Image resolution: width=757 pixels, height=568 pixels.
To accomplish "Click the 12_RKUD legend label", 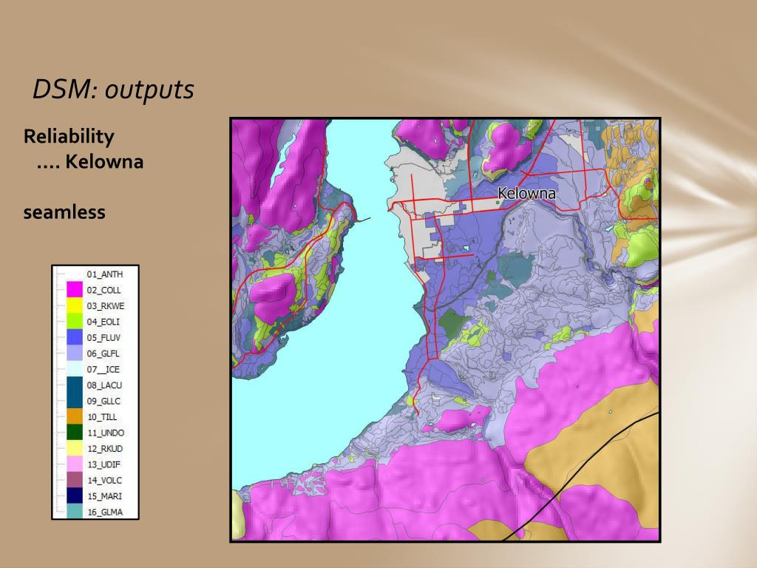I will (105, 449).
